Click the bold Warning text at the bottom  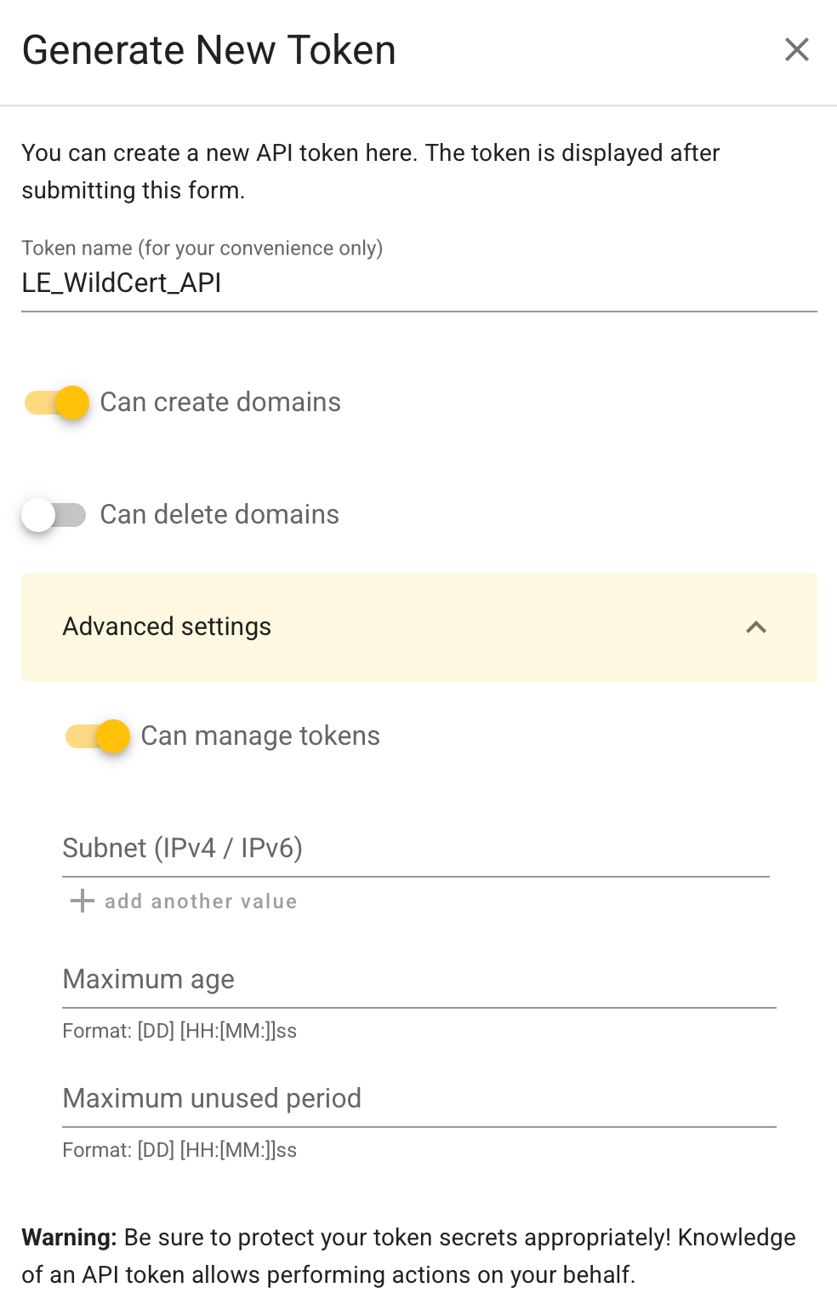[69, 1238]
